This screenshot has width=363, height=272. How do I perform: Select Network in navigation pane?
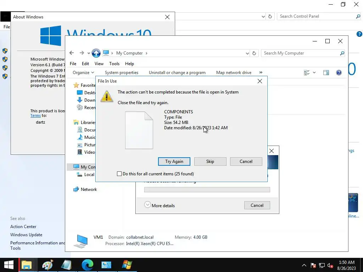85,189
